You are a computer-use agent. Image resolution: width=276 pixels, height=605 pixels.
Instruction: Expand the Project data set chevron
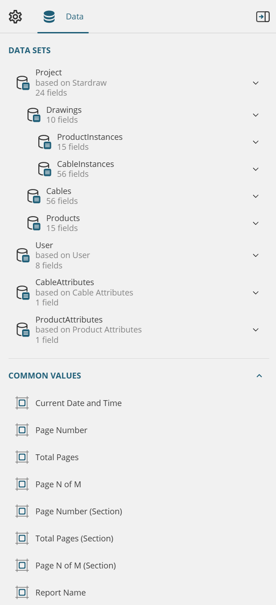coord(256,83)
